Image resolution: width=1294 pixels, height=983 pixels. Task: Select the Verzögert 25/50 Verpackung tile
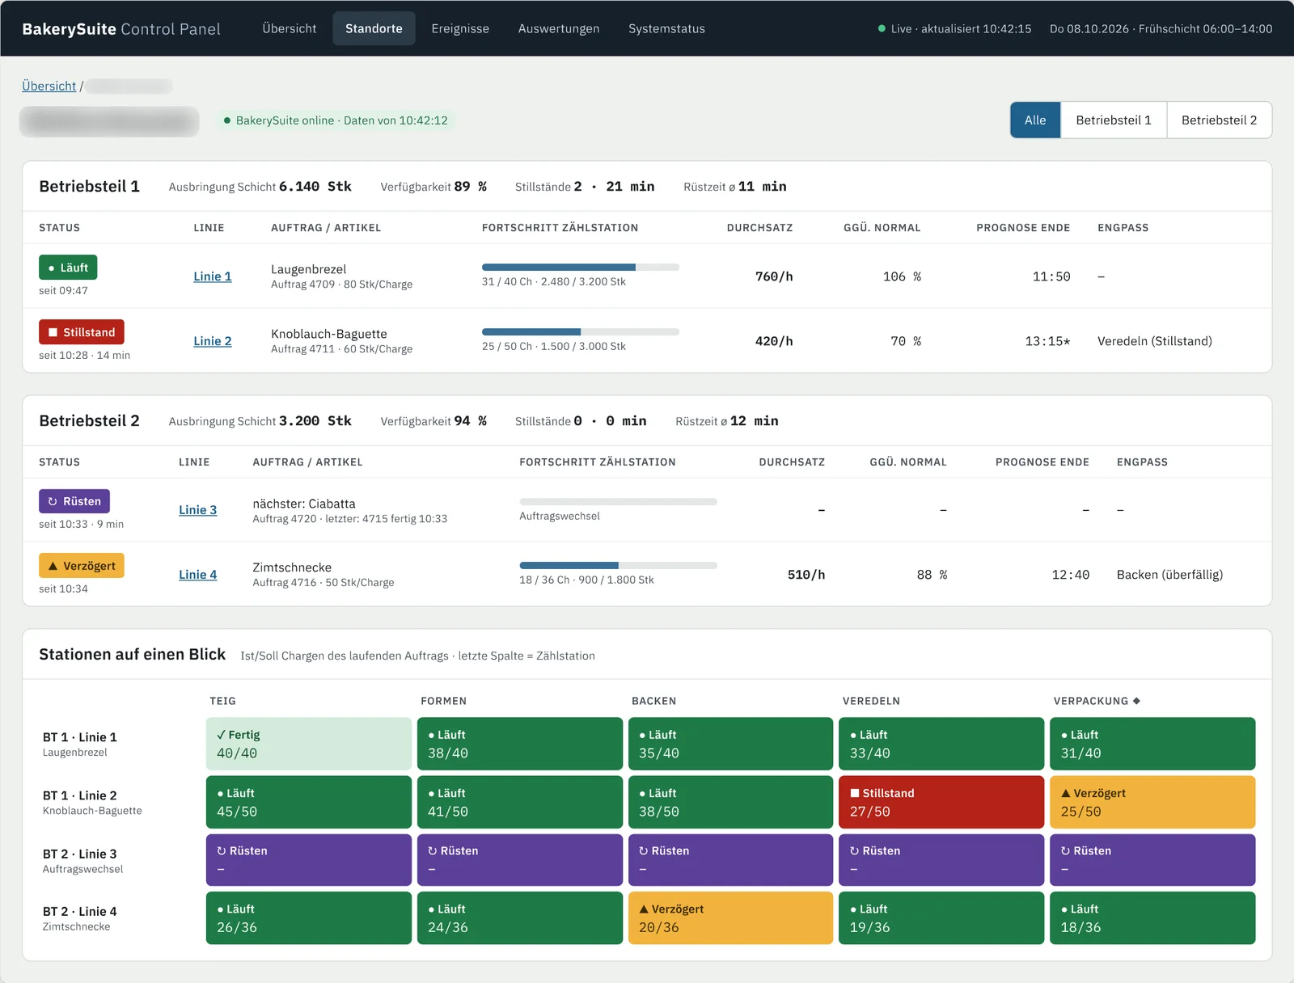(x=1152, y=802)
